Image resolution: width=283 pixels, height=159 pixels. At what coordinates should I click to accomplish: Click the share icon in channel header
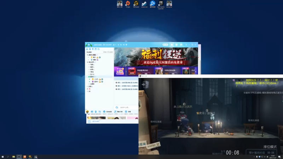(123, 45)
